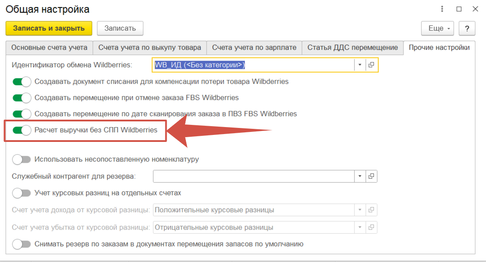Click the Служебный контрагент для резерва label
This screenshot has height=262, width=486.
pos(74,176)
